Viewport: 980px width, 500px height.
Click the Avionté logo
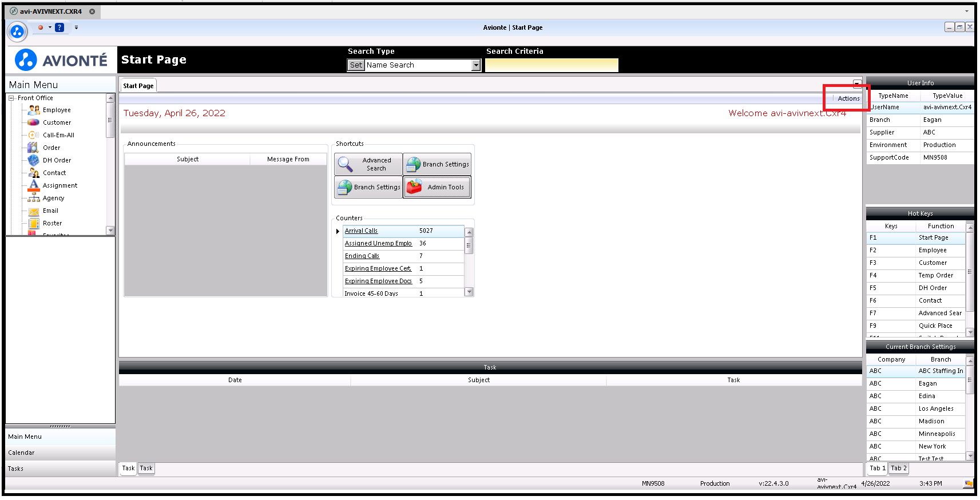pos(61,60)
